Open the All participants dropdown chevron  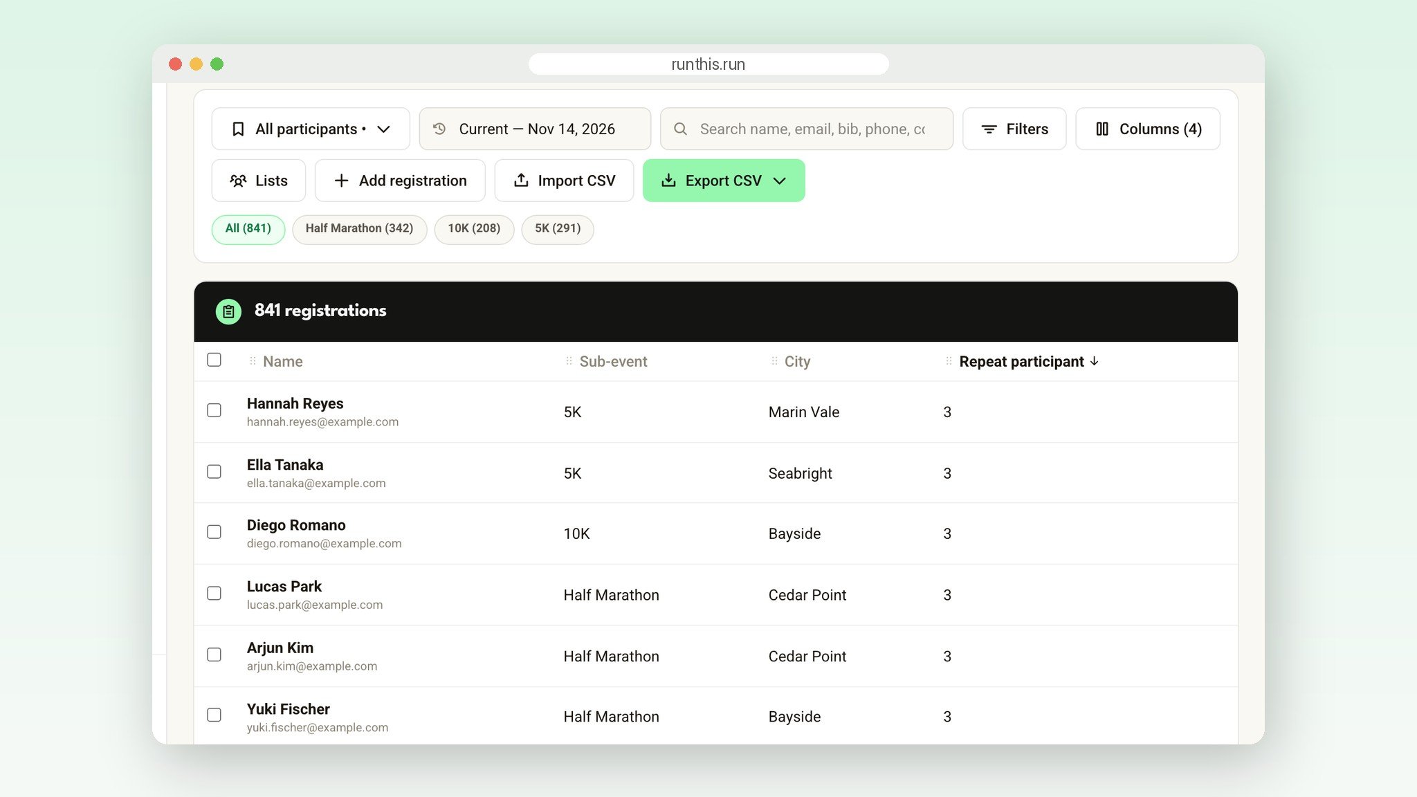click(384, 129)
